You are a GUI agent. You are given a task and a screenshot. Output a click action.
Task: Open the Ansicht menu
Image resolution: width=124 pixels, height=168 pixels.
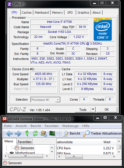(x=21, y=126)
